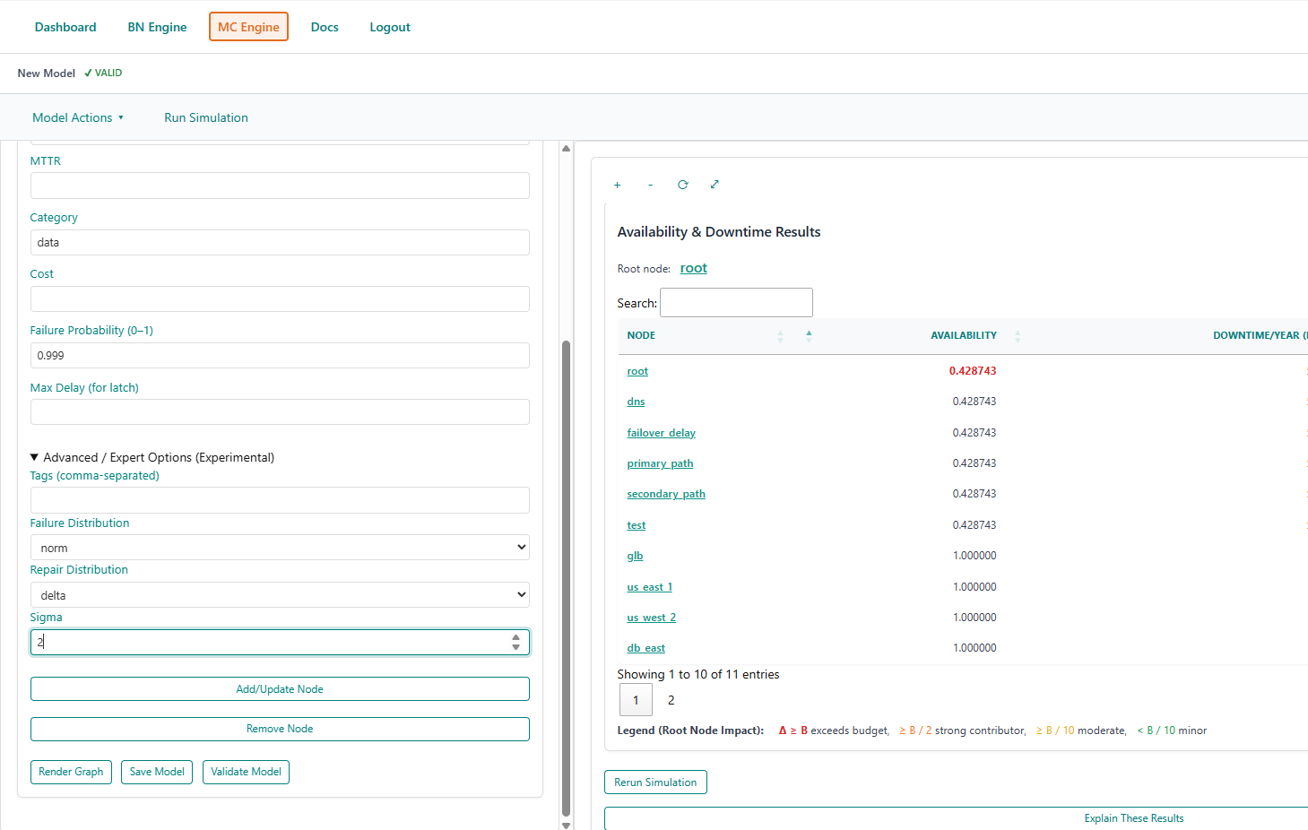The image size is (1308, 830).
Task: Go to page 2 of results
Action: tap(671, 700)
